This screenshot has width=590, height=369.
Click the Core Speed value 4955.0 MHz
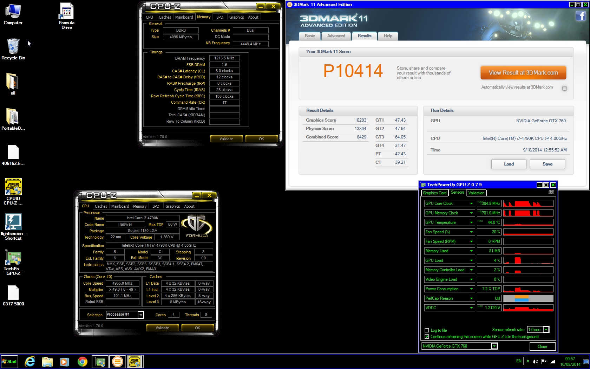tap(122, 283)
